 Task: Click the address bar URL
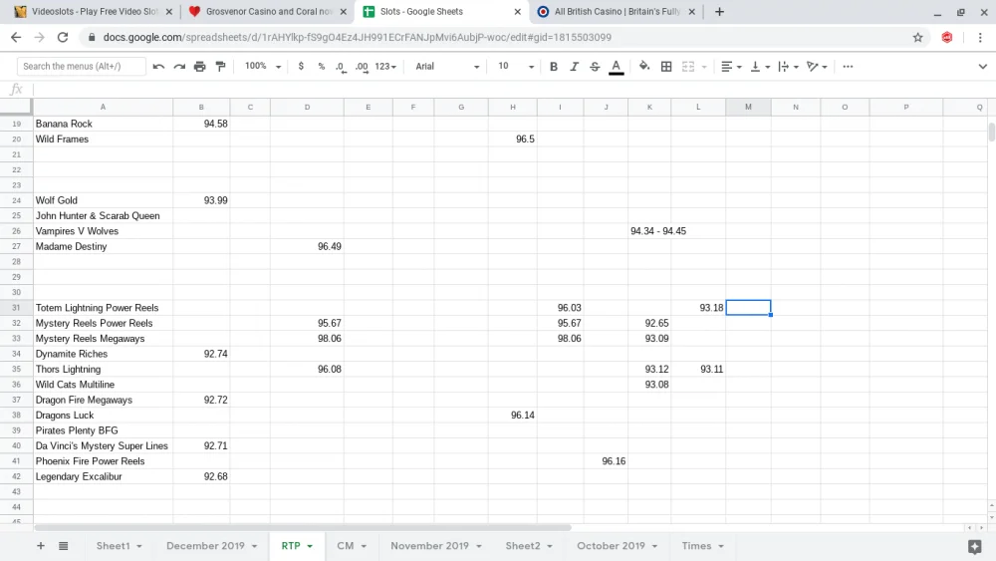pyautogui.click(x=357, y=38)
